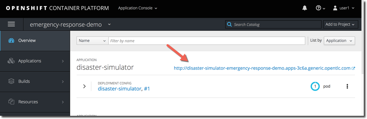This screenshot has height=119, width=367.
Task: Click the Resources files icon
Action: [11, 102]
